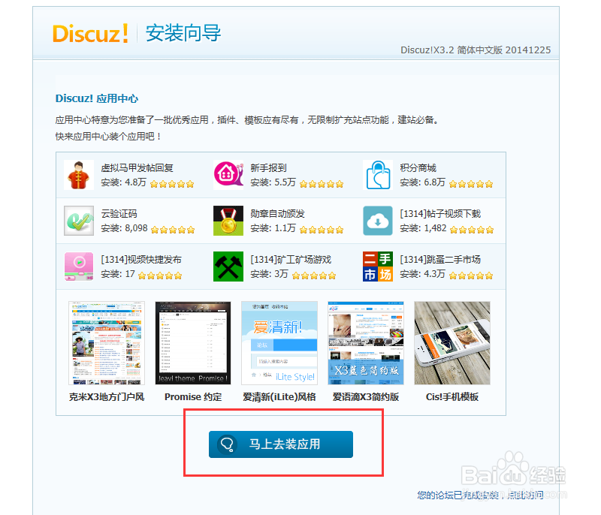Open the [1314]帖子视频下载 app link
The width and height of the screenshot is (601, 515).
tap(440, 214)
